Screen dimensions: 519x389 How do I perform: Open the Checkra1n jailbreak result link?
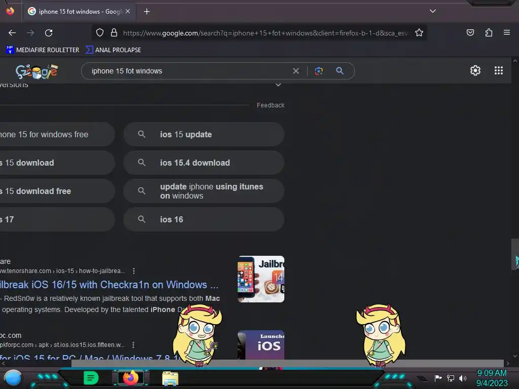tap(109, 285)
